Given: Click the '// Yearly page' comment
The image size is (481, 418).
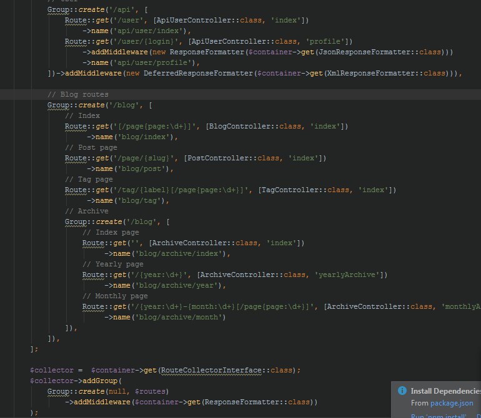Looking at the screenshot, I should point(113,264).
